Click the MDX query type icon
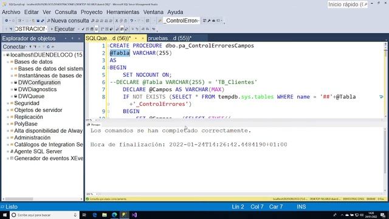The image size is (389, 219). pyautogui.click(x=97, y=21)
